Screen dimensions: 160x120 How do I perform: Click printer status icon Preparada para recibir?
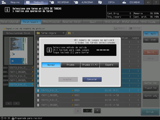pyautogui.click(x=13, y=118)
